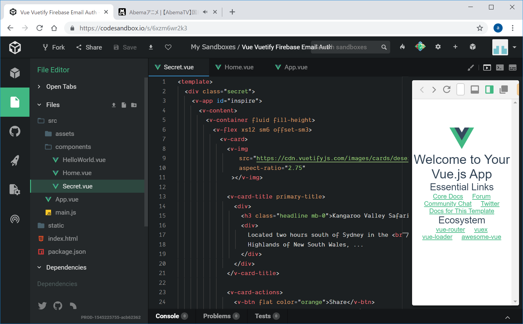Screen dimensions: 523x324
Task: Toggle the preview view in editor
Action: 487,67
